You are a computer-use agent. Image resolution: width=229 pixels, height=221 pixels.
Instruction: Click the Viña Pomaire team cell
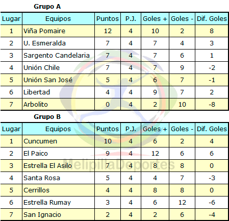(x=58, y=31)
